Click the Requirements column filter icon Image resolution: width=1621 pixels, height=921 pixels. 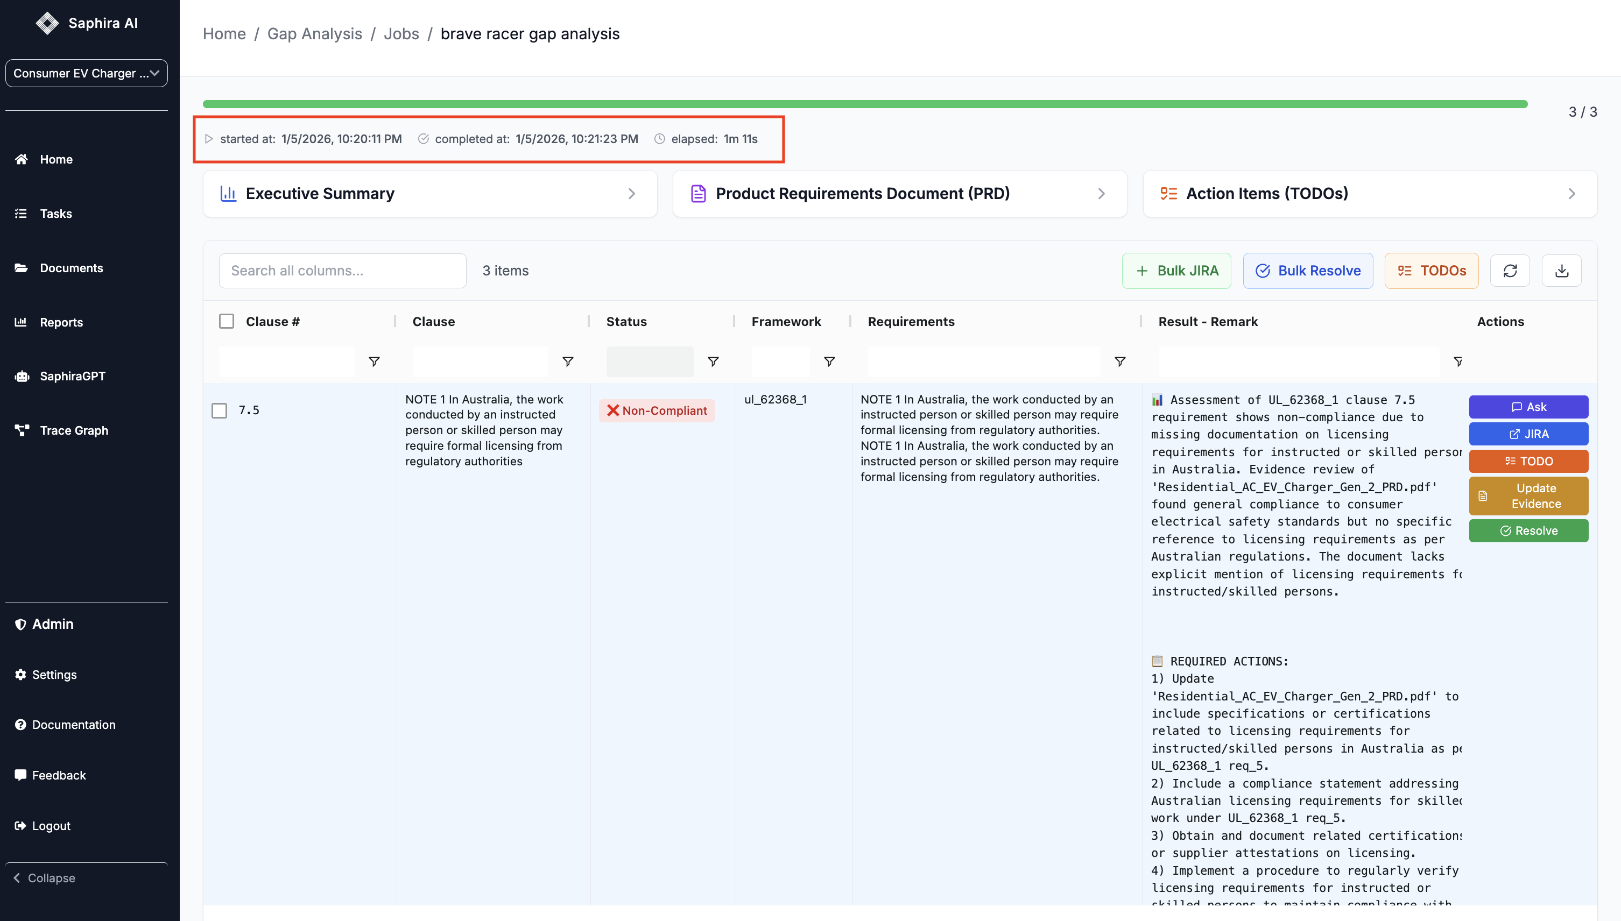pos(1119,361)
